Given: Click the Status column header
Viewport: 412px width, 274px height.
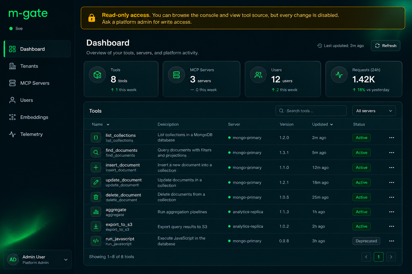Looking at the screenshot, I should pyautogui.click(x=359, y=124).
